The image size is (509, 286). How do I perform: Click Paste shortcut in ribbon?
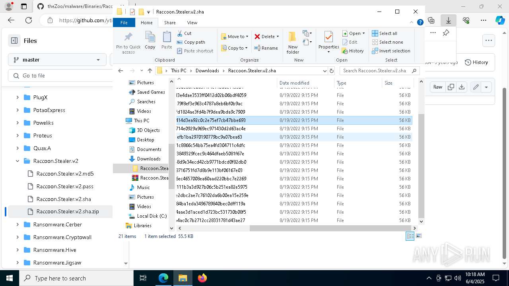click(195, 51)
